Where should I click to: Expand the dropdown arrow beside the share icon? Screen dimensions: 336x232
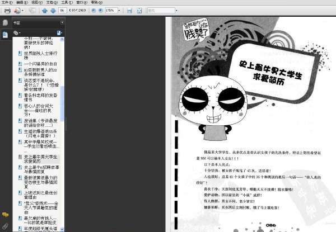(x=22, y=11)
